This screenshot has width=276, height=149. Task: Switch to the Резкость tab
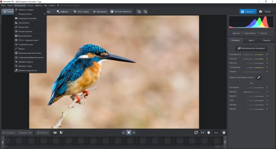pyautogui.click(x=266, y=40)
